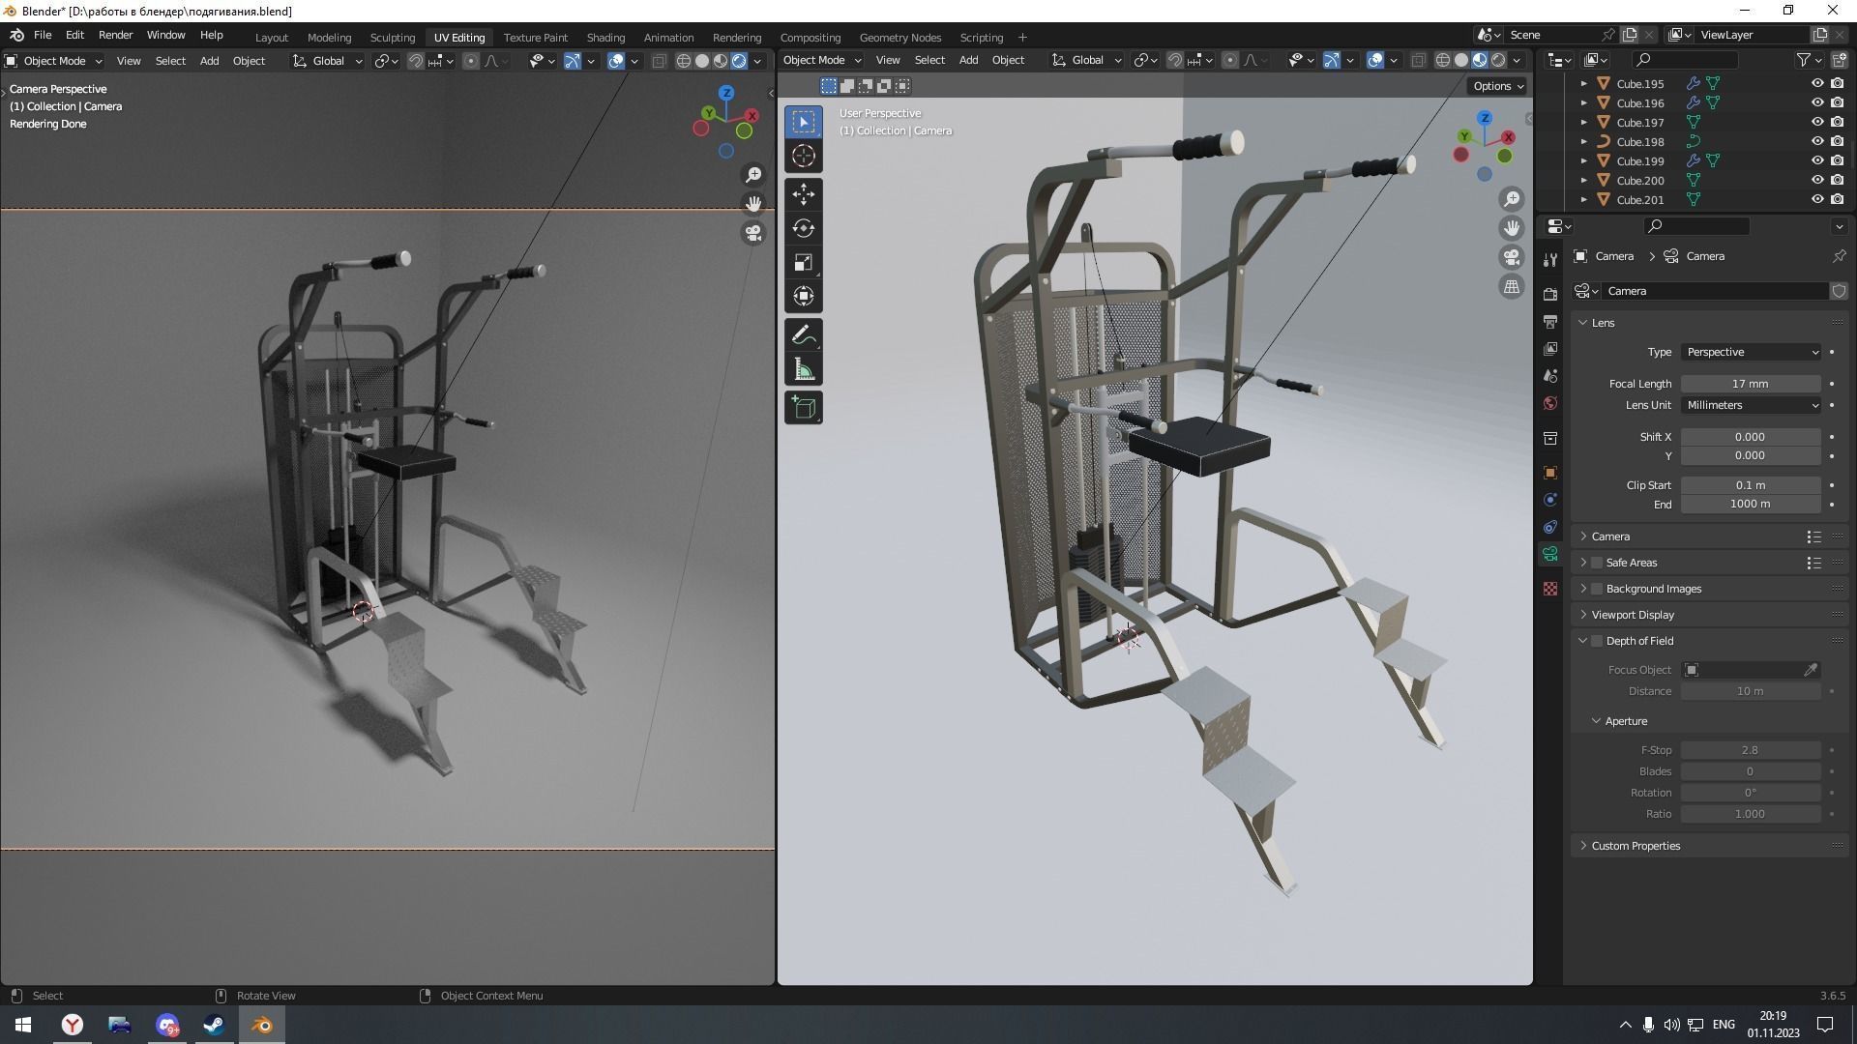Screen dimensions: 1857x1044
Task: Open the Object properties tab
Action: (1550, 473)
